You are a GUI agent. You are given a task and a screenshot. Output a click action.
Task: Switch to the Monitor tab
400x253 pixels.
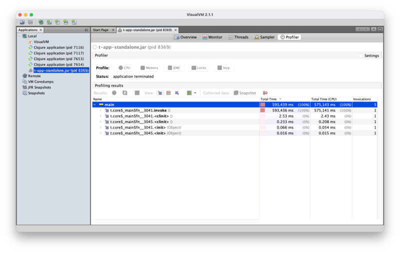(x=212, y=37)
